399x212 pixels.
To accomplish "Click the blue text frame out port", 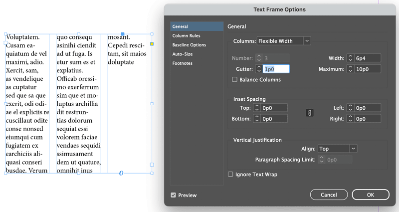I will point(152,165).
